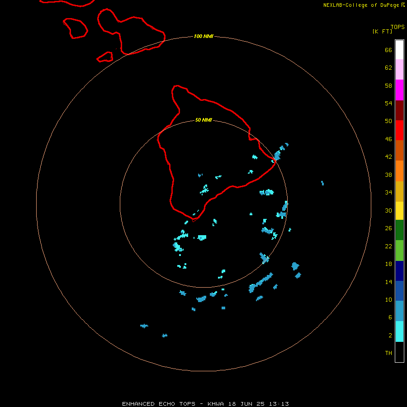Click the black TH legend block
407x407 pixels.
coord(399,352)
